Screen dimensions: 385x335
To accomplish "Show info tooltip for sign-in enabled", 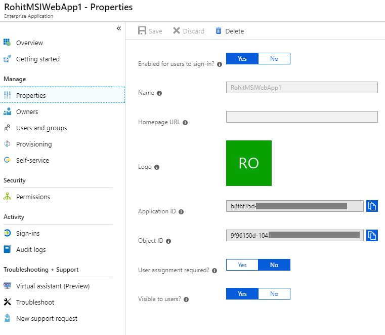I will (220, 64).
